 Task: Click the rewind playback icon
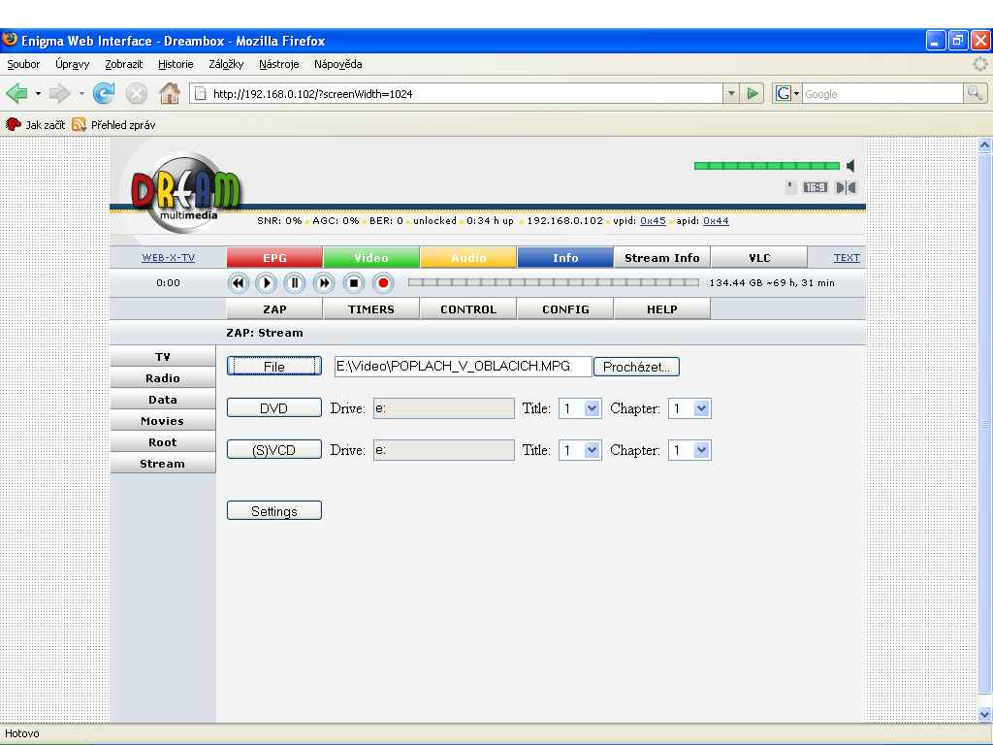(239, 283)
